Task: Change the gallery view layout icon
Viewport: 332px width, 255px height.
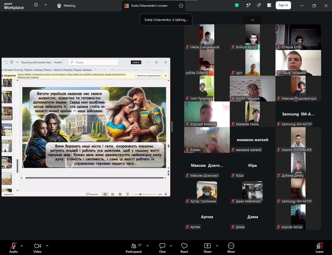Action: coord(269,5)
